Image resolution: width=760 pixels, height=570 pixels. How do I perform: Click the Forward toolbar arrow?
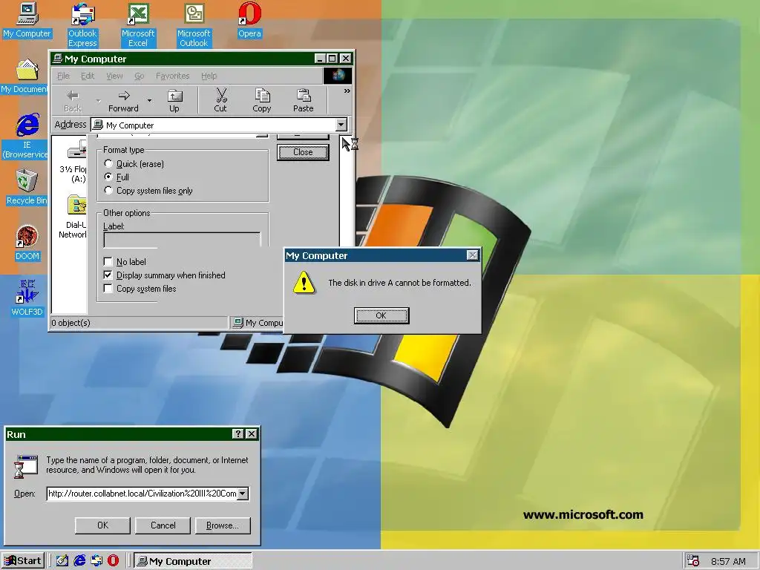pos(124,101)
